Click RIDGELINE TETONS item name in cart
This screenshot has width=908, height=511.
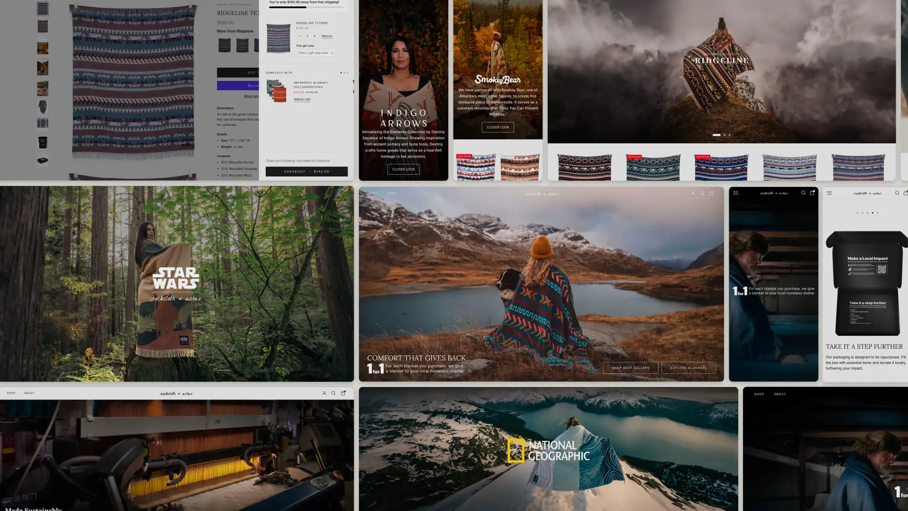coord(312,23)
